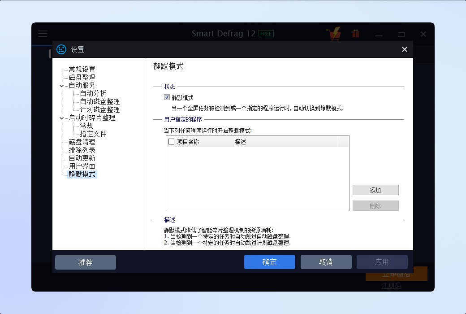Open 常规设置 settings page
This screenshot has width=466, height=314.
coord(82,70)
